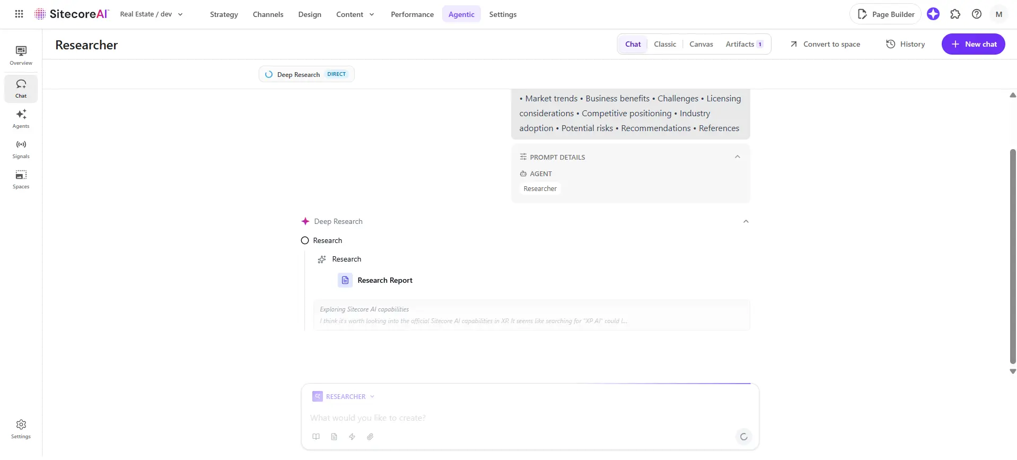Select the Agentic menu item
Image resolution: width=1017 pixels, height=460 pixels.
pyautogui.click(x=461, y=14)
